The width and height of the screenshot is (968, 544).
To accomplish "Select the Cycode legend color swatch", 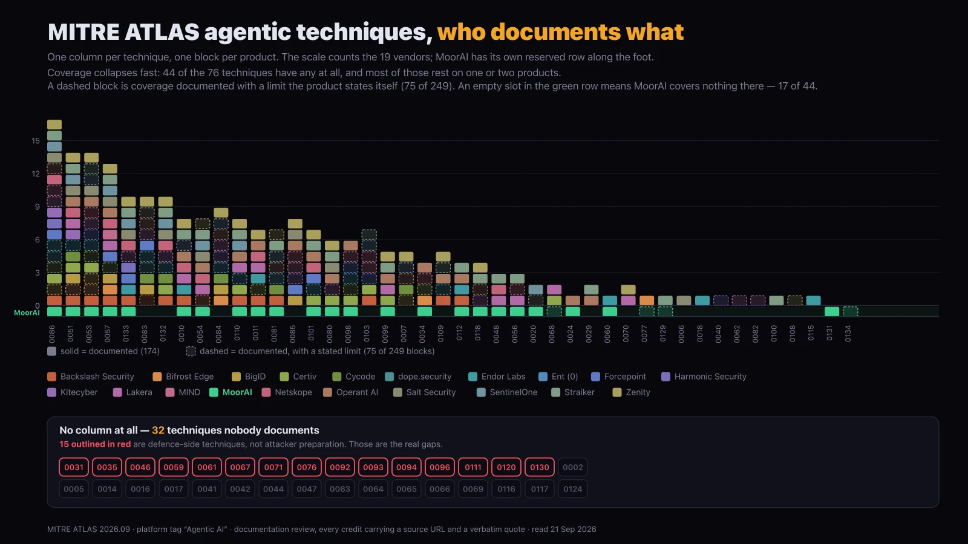I will pos(337,377).
